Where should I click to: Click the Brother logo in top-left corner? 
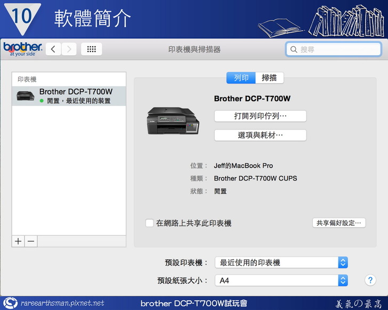point(22,49)
